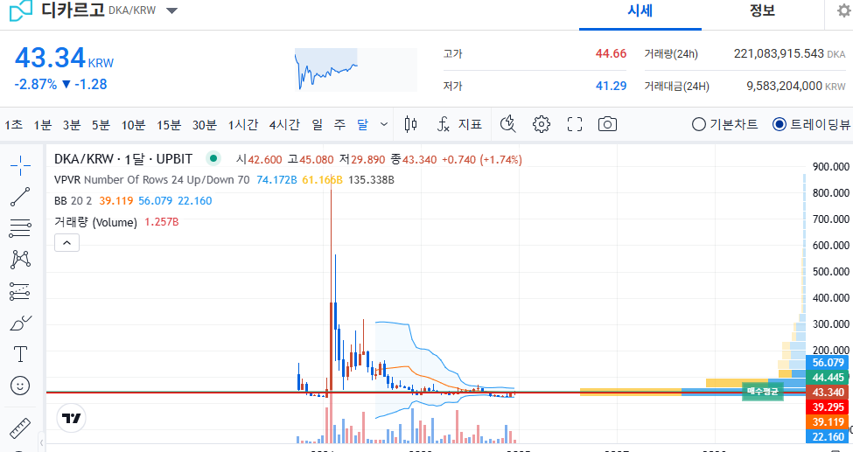
Task: Select the 주 weekly timeframe
Action: pos(339,124)
